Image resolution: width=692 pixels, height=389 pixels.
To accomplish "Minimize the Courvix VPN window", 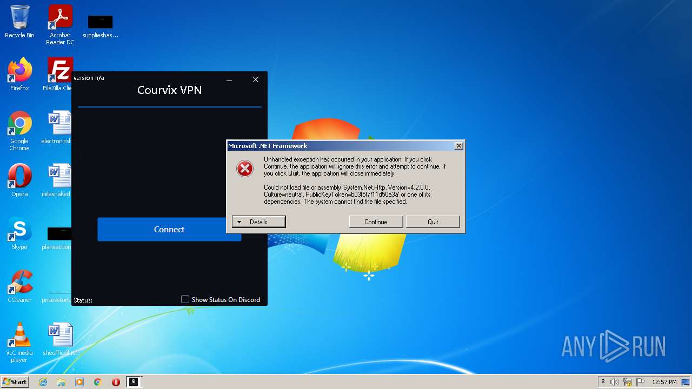I will (229, 80).
